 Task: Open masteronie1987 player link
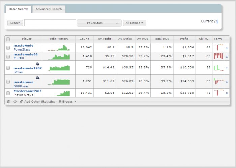[28, 68]
